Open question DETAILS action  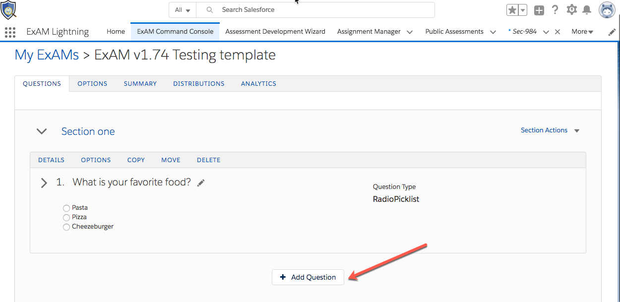[x=51, y=160]
